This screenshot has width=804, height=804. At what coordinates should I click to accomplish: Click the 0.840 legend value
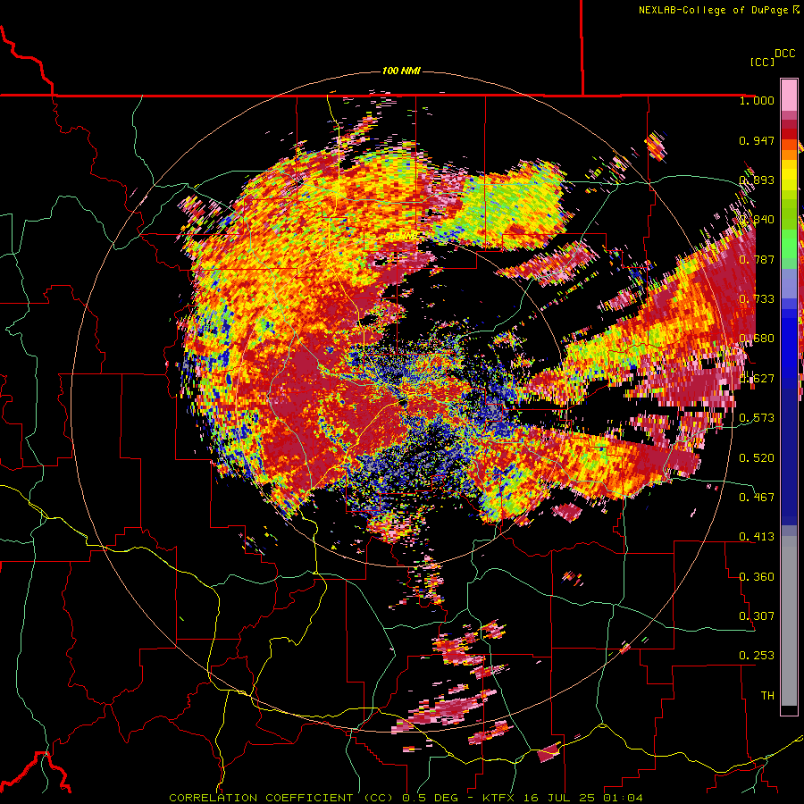click(x=757, y=220)
